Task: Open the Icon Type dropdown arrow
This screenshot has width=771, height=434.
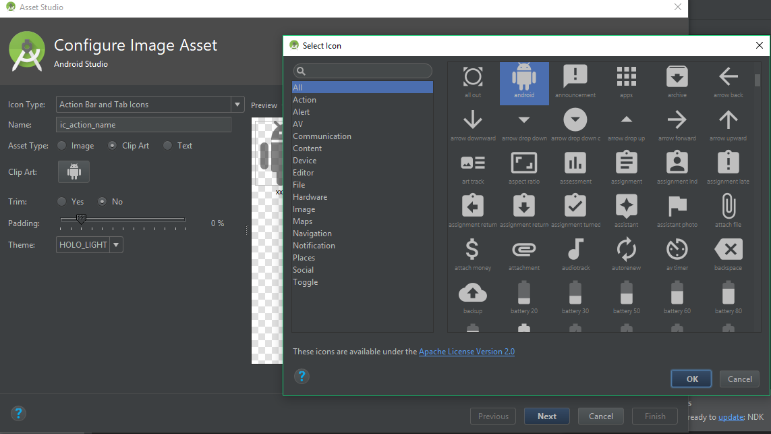Action: tap(237, 105)
